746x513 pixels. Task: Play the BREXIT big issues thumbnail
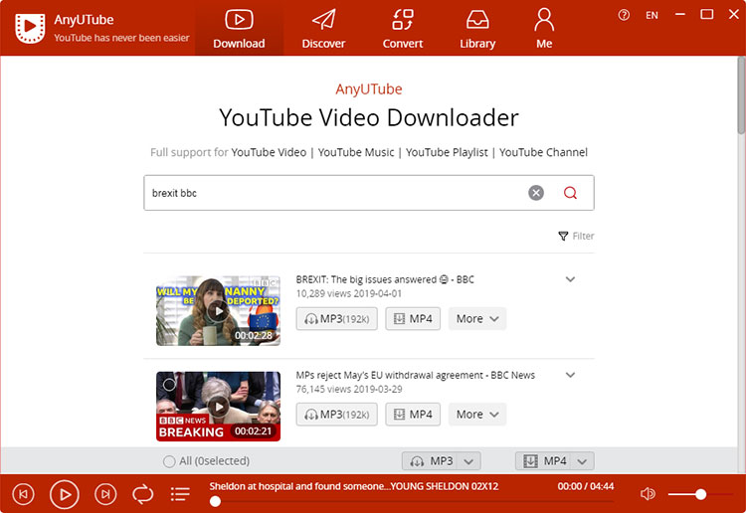click(219, 311)
